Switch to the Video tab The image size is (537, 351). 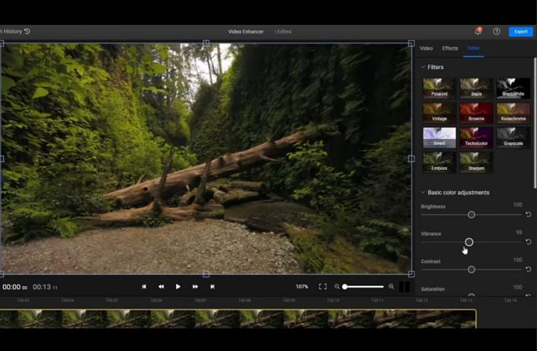(x=426, y=48)
